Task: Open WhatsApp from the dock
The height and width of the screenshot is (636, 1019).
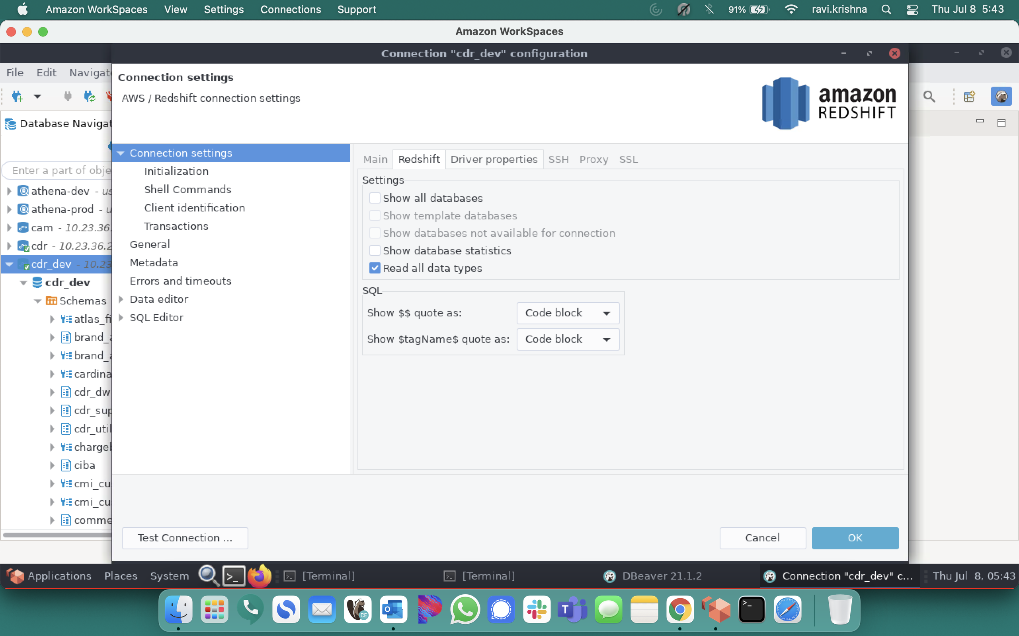Action: pyautogui.click(x=465, y=609)
